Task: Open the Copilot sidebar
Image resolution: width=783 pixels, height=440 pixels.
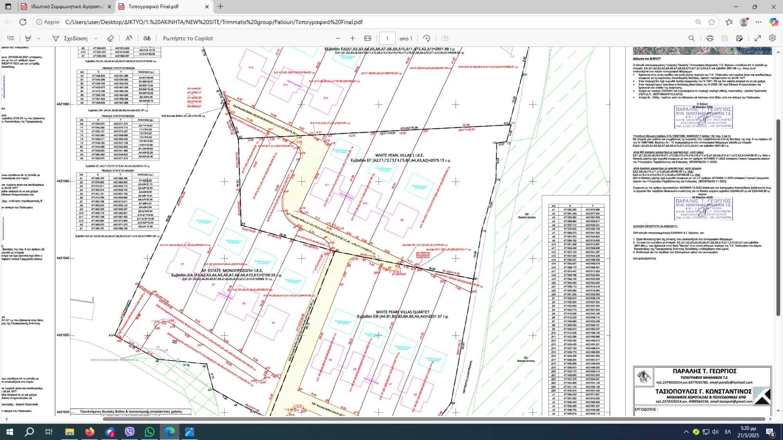Action: click(x=774, y=22)
